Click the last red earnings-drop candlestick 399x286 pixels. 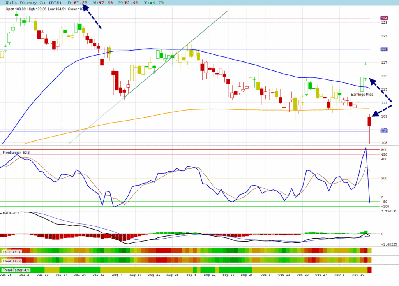[369, 121]
